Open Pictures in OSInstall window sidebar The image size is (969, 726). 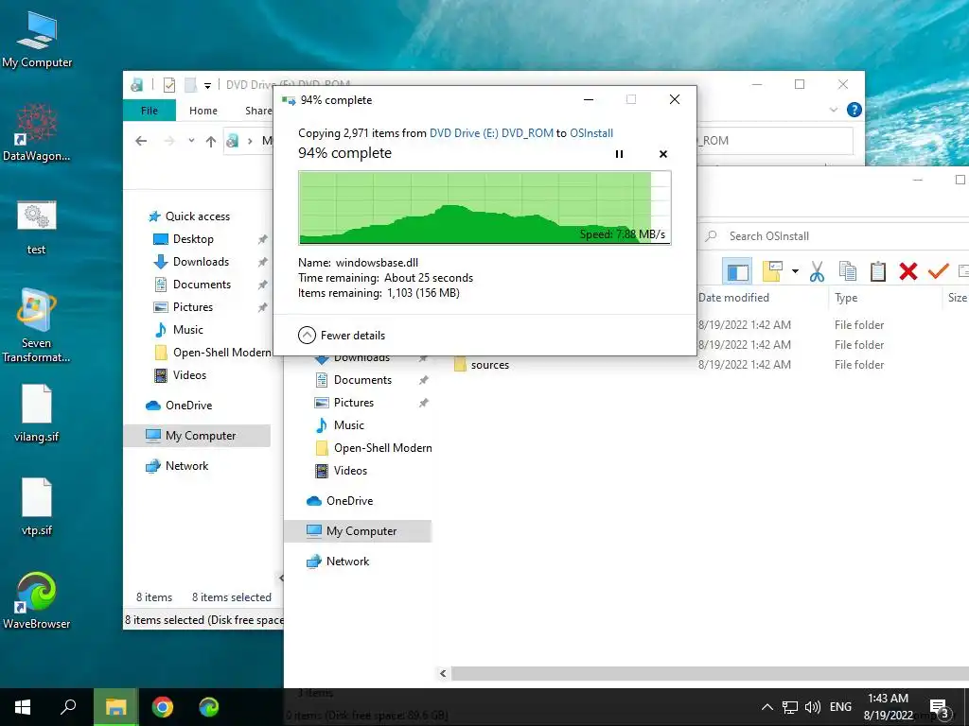pyautogui.click(x=344, y=403)
